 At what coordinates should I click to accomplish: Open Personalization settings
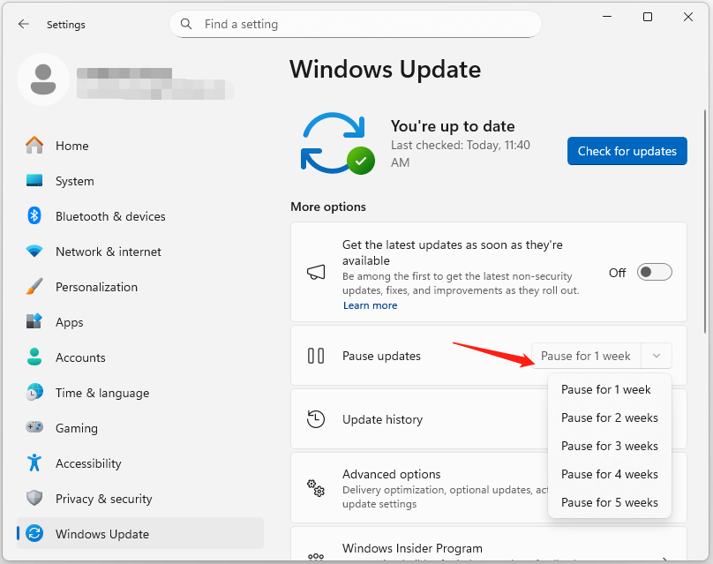(x=97, y=287)
